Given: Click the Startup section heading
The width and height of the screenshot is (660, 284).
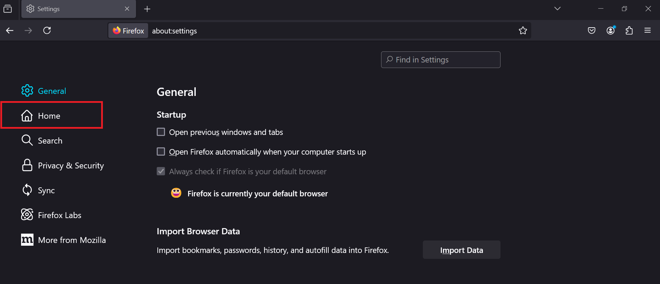Looking at the screenshot, I should [x=171, y=115].
